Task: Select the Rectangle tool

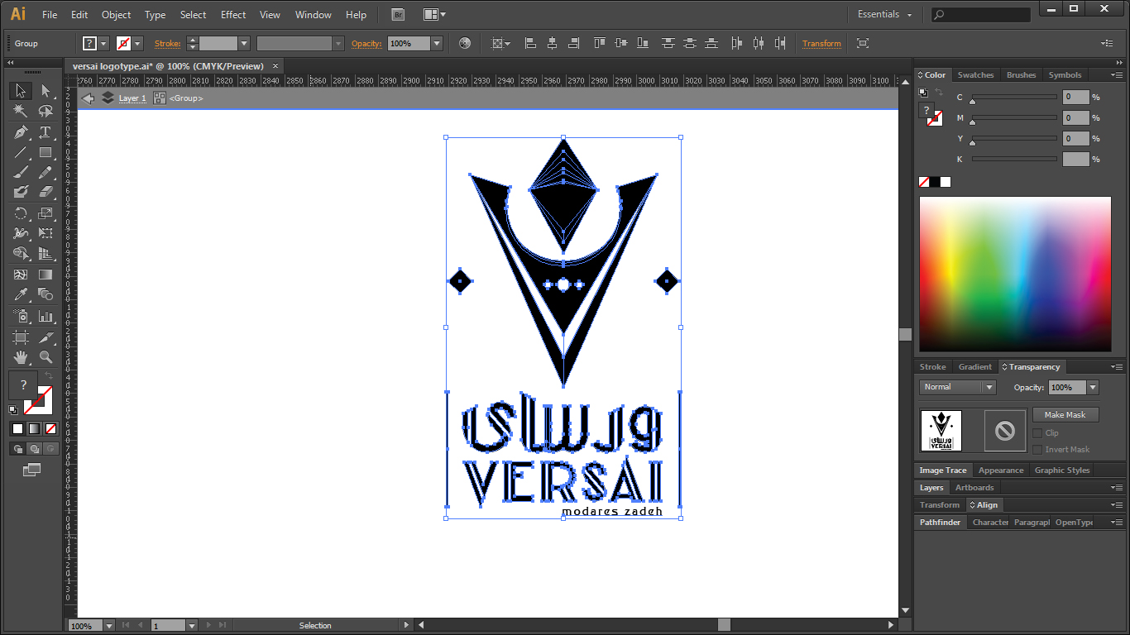Action: tap(45, 152)
